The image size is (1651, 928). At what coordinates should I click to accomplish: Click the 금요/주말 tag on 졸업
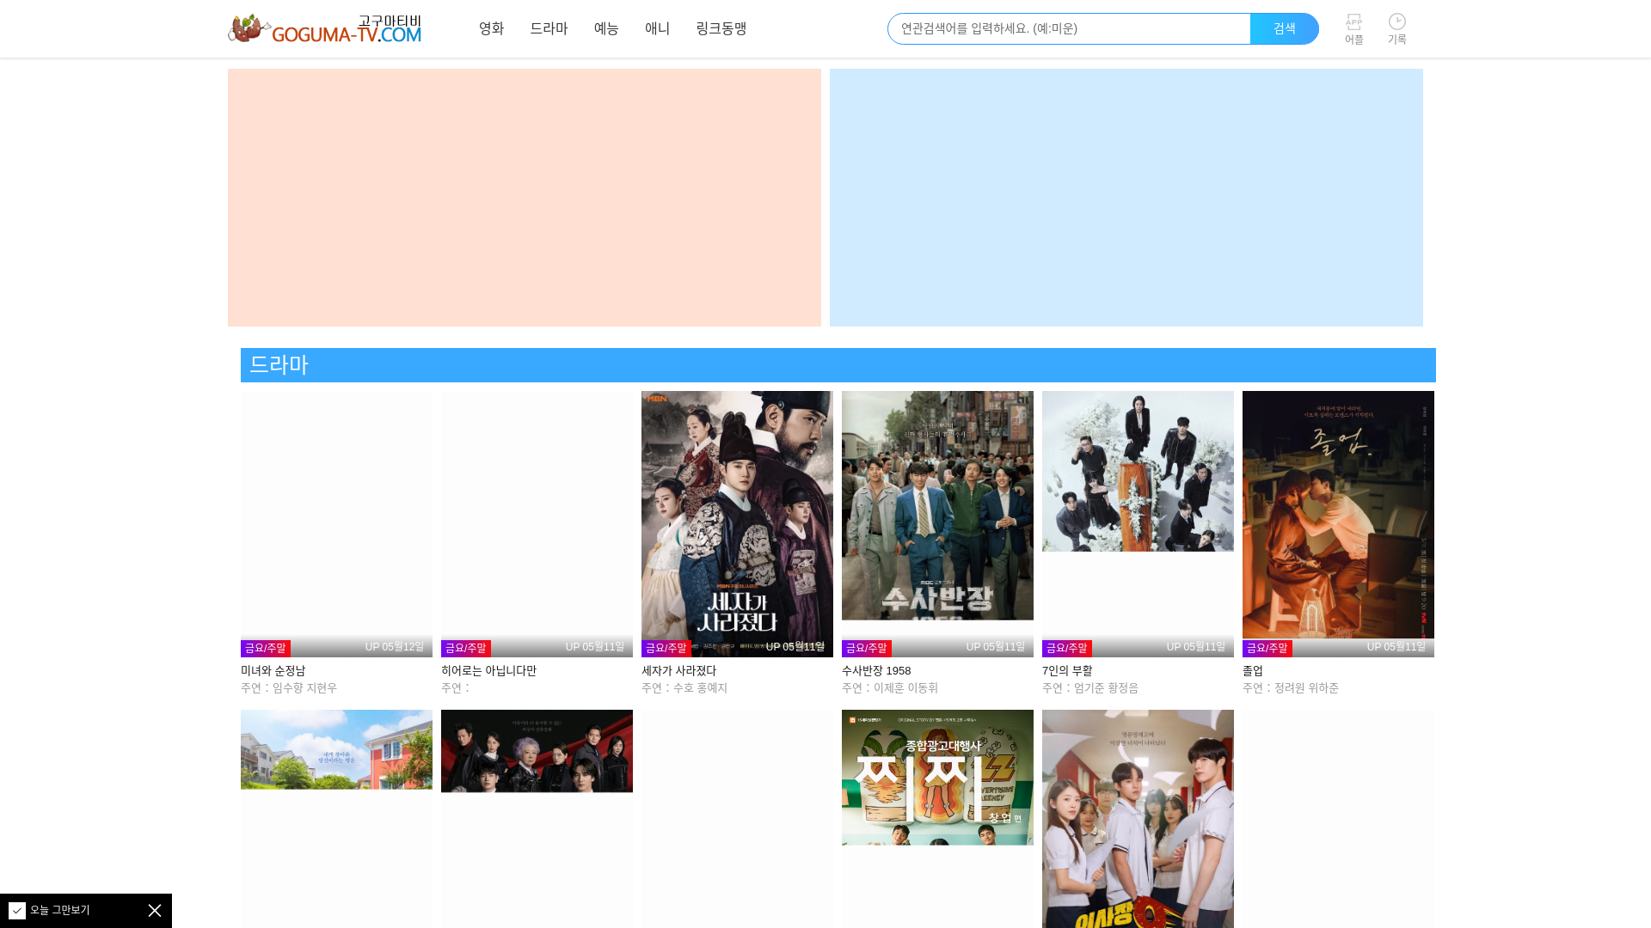(1267, 648)
